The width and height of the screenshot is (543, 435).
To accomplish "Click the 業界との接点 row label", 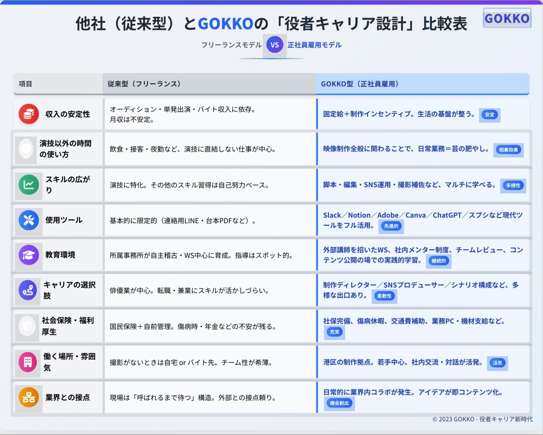I will (67, 397).
